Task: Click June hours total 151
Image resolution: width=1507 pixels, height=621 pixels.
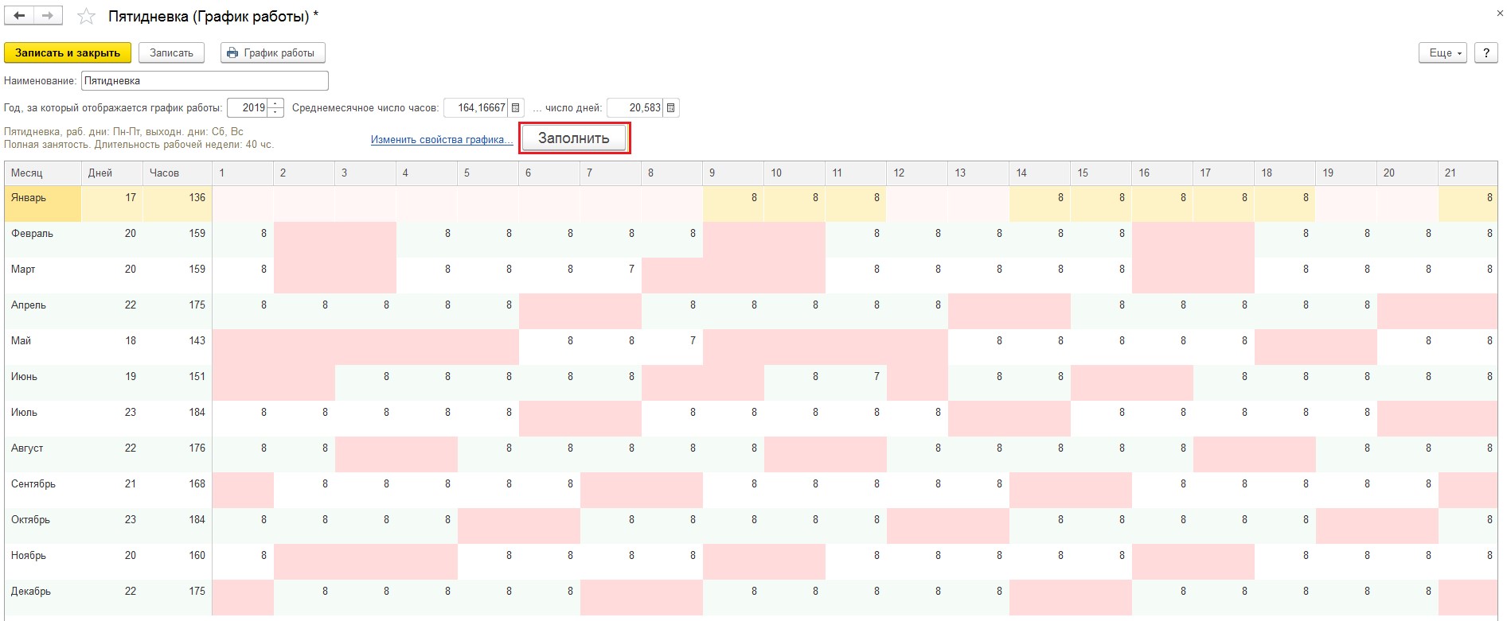Action: pyautogui.click(x=178, y=382)
